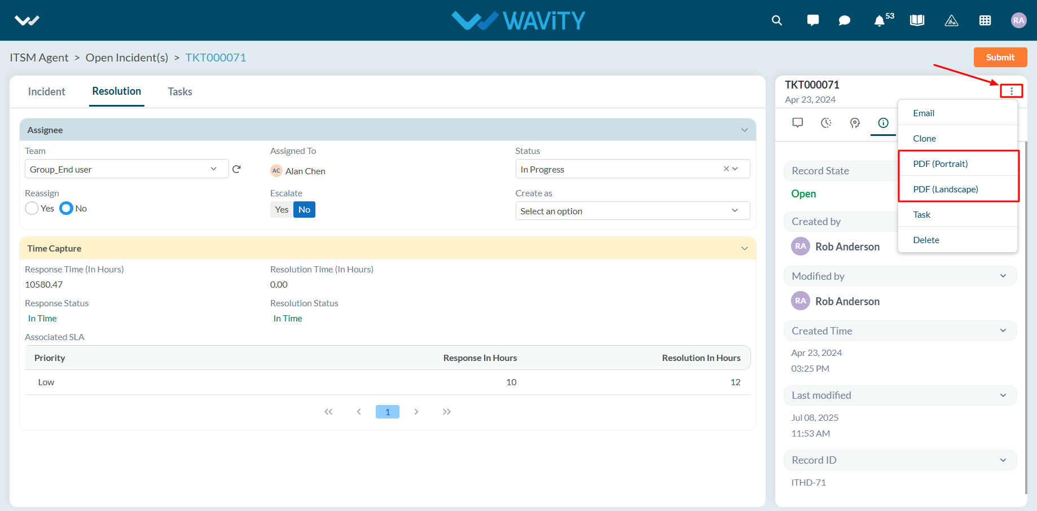Clear the In Progress status with X

coord(727,169)
